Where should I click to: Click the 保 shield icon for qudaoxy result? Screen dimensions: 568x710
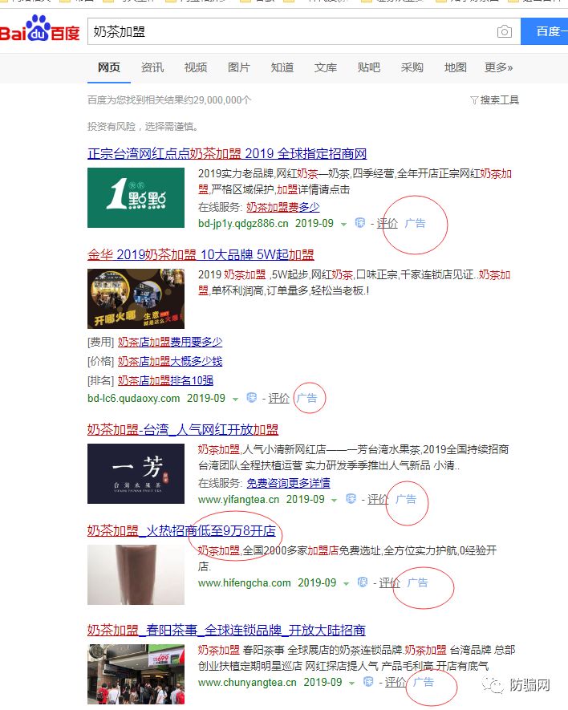click(252, 398)
